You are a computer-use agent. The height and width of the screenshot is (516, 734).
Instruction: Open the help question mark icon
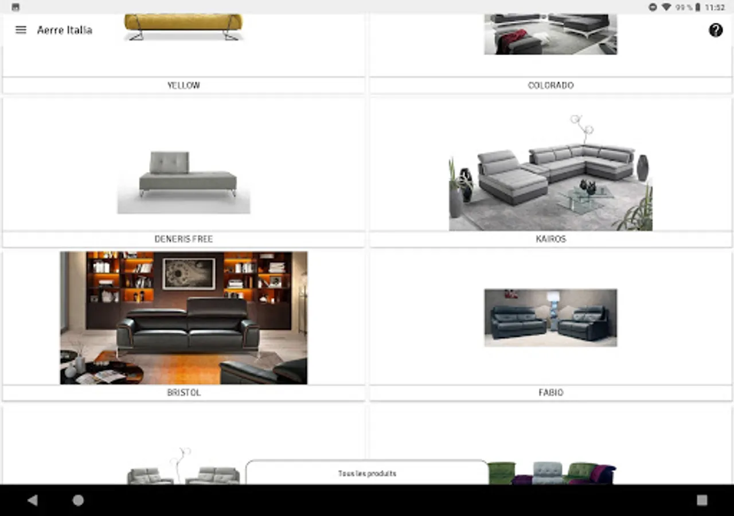tap(716, 30)
